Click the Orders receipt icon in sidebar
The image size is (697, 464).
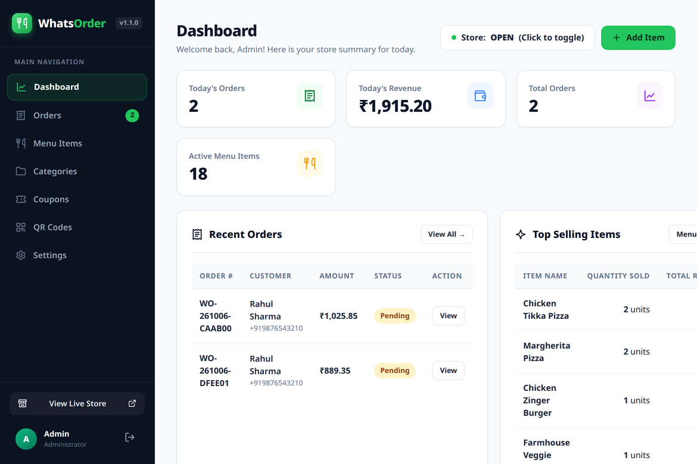(21, 115)
